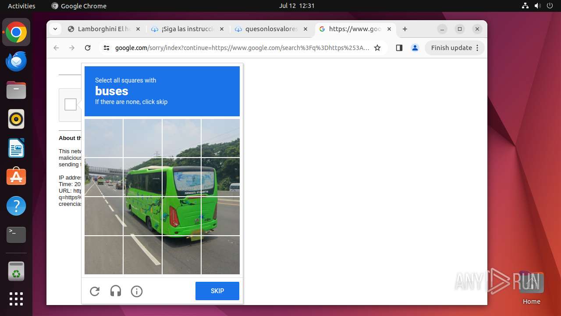Show Applications grid
Viewport: 561px width, 316px height.
pos(16,299)
